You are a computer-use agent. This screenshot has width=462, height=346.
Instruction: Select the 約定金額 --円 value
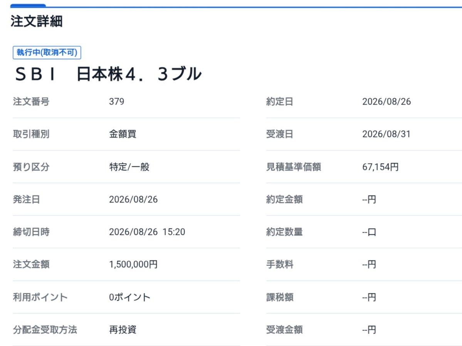pos(369,199)
